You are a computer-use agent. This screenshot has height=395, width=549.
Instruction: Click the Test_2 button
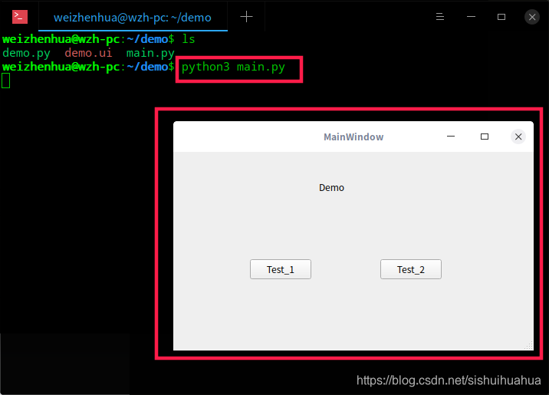pos(411,269)
